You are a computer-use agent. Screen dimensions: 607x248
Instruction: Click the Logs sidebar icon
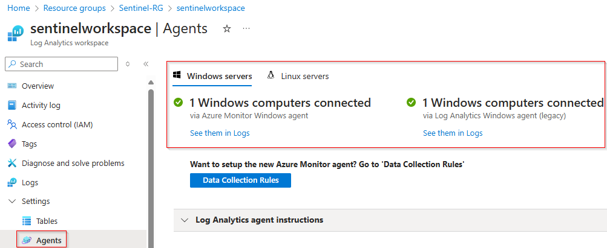[x=12, y=182]
